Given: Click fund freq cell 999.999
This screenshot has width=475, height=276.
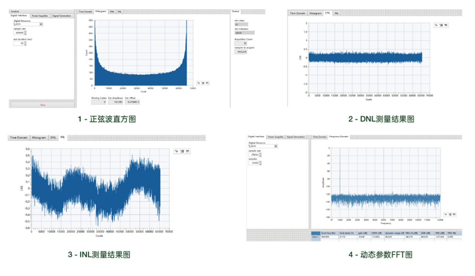Looking at the screenshot, I should (330, 237).
